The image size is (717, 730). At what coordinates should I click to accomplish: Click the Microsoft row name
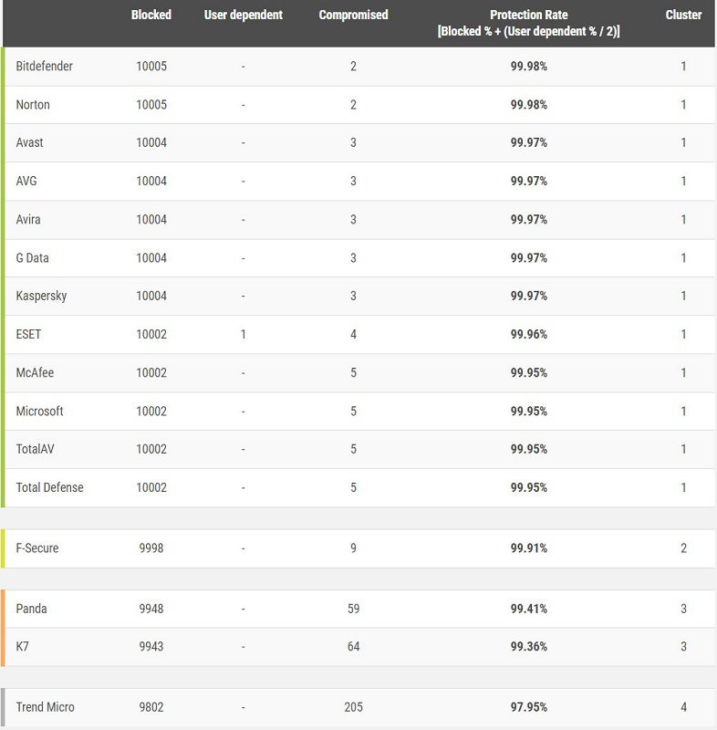pyautogui.click(x=39, y=412)
